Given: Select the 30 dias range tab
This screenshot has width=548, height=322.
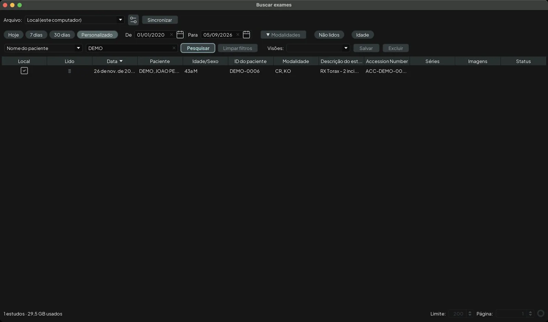Looking at the screenshot, I should [62, 35].
